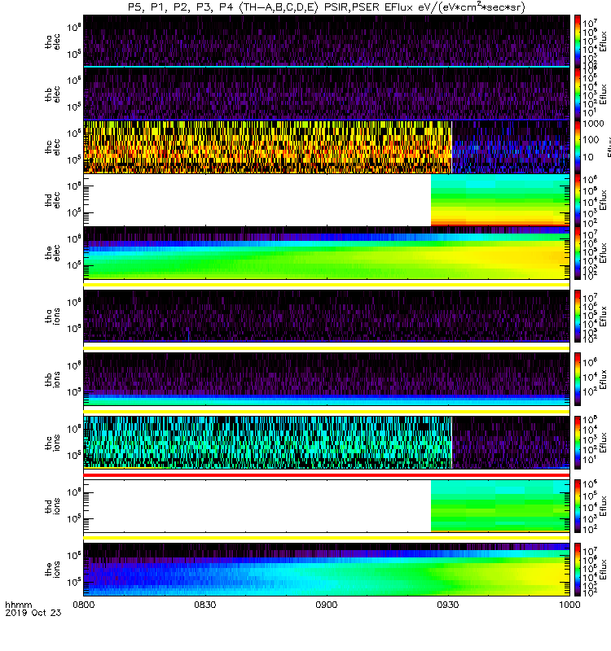Image resolution: width=611 pixels, height=651 pixels.
Task: Click the '100' tick on thc elec colorbar
Action: tap(591, 140)
